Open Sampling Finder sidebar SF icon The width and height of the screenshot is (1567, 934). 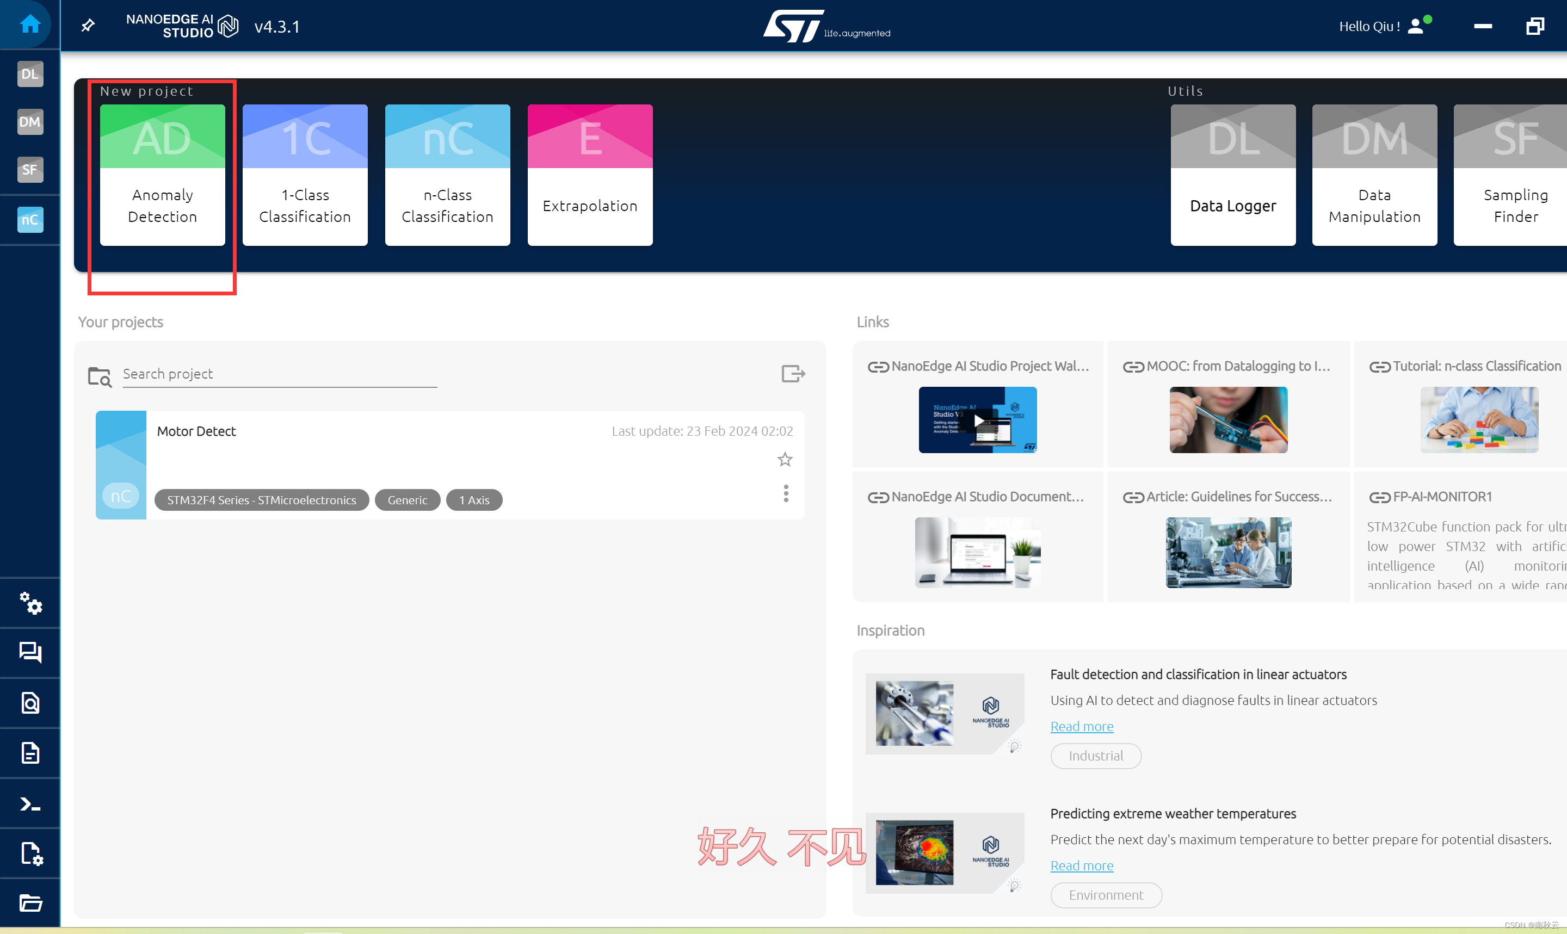coord(29,169)
